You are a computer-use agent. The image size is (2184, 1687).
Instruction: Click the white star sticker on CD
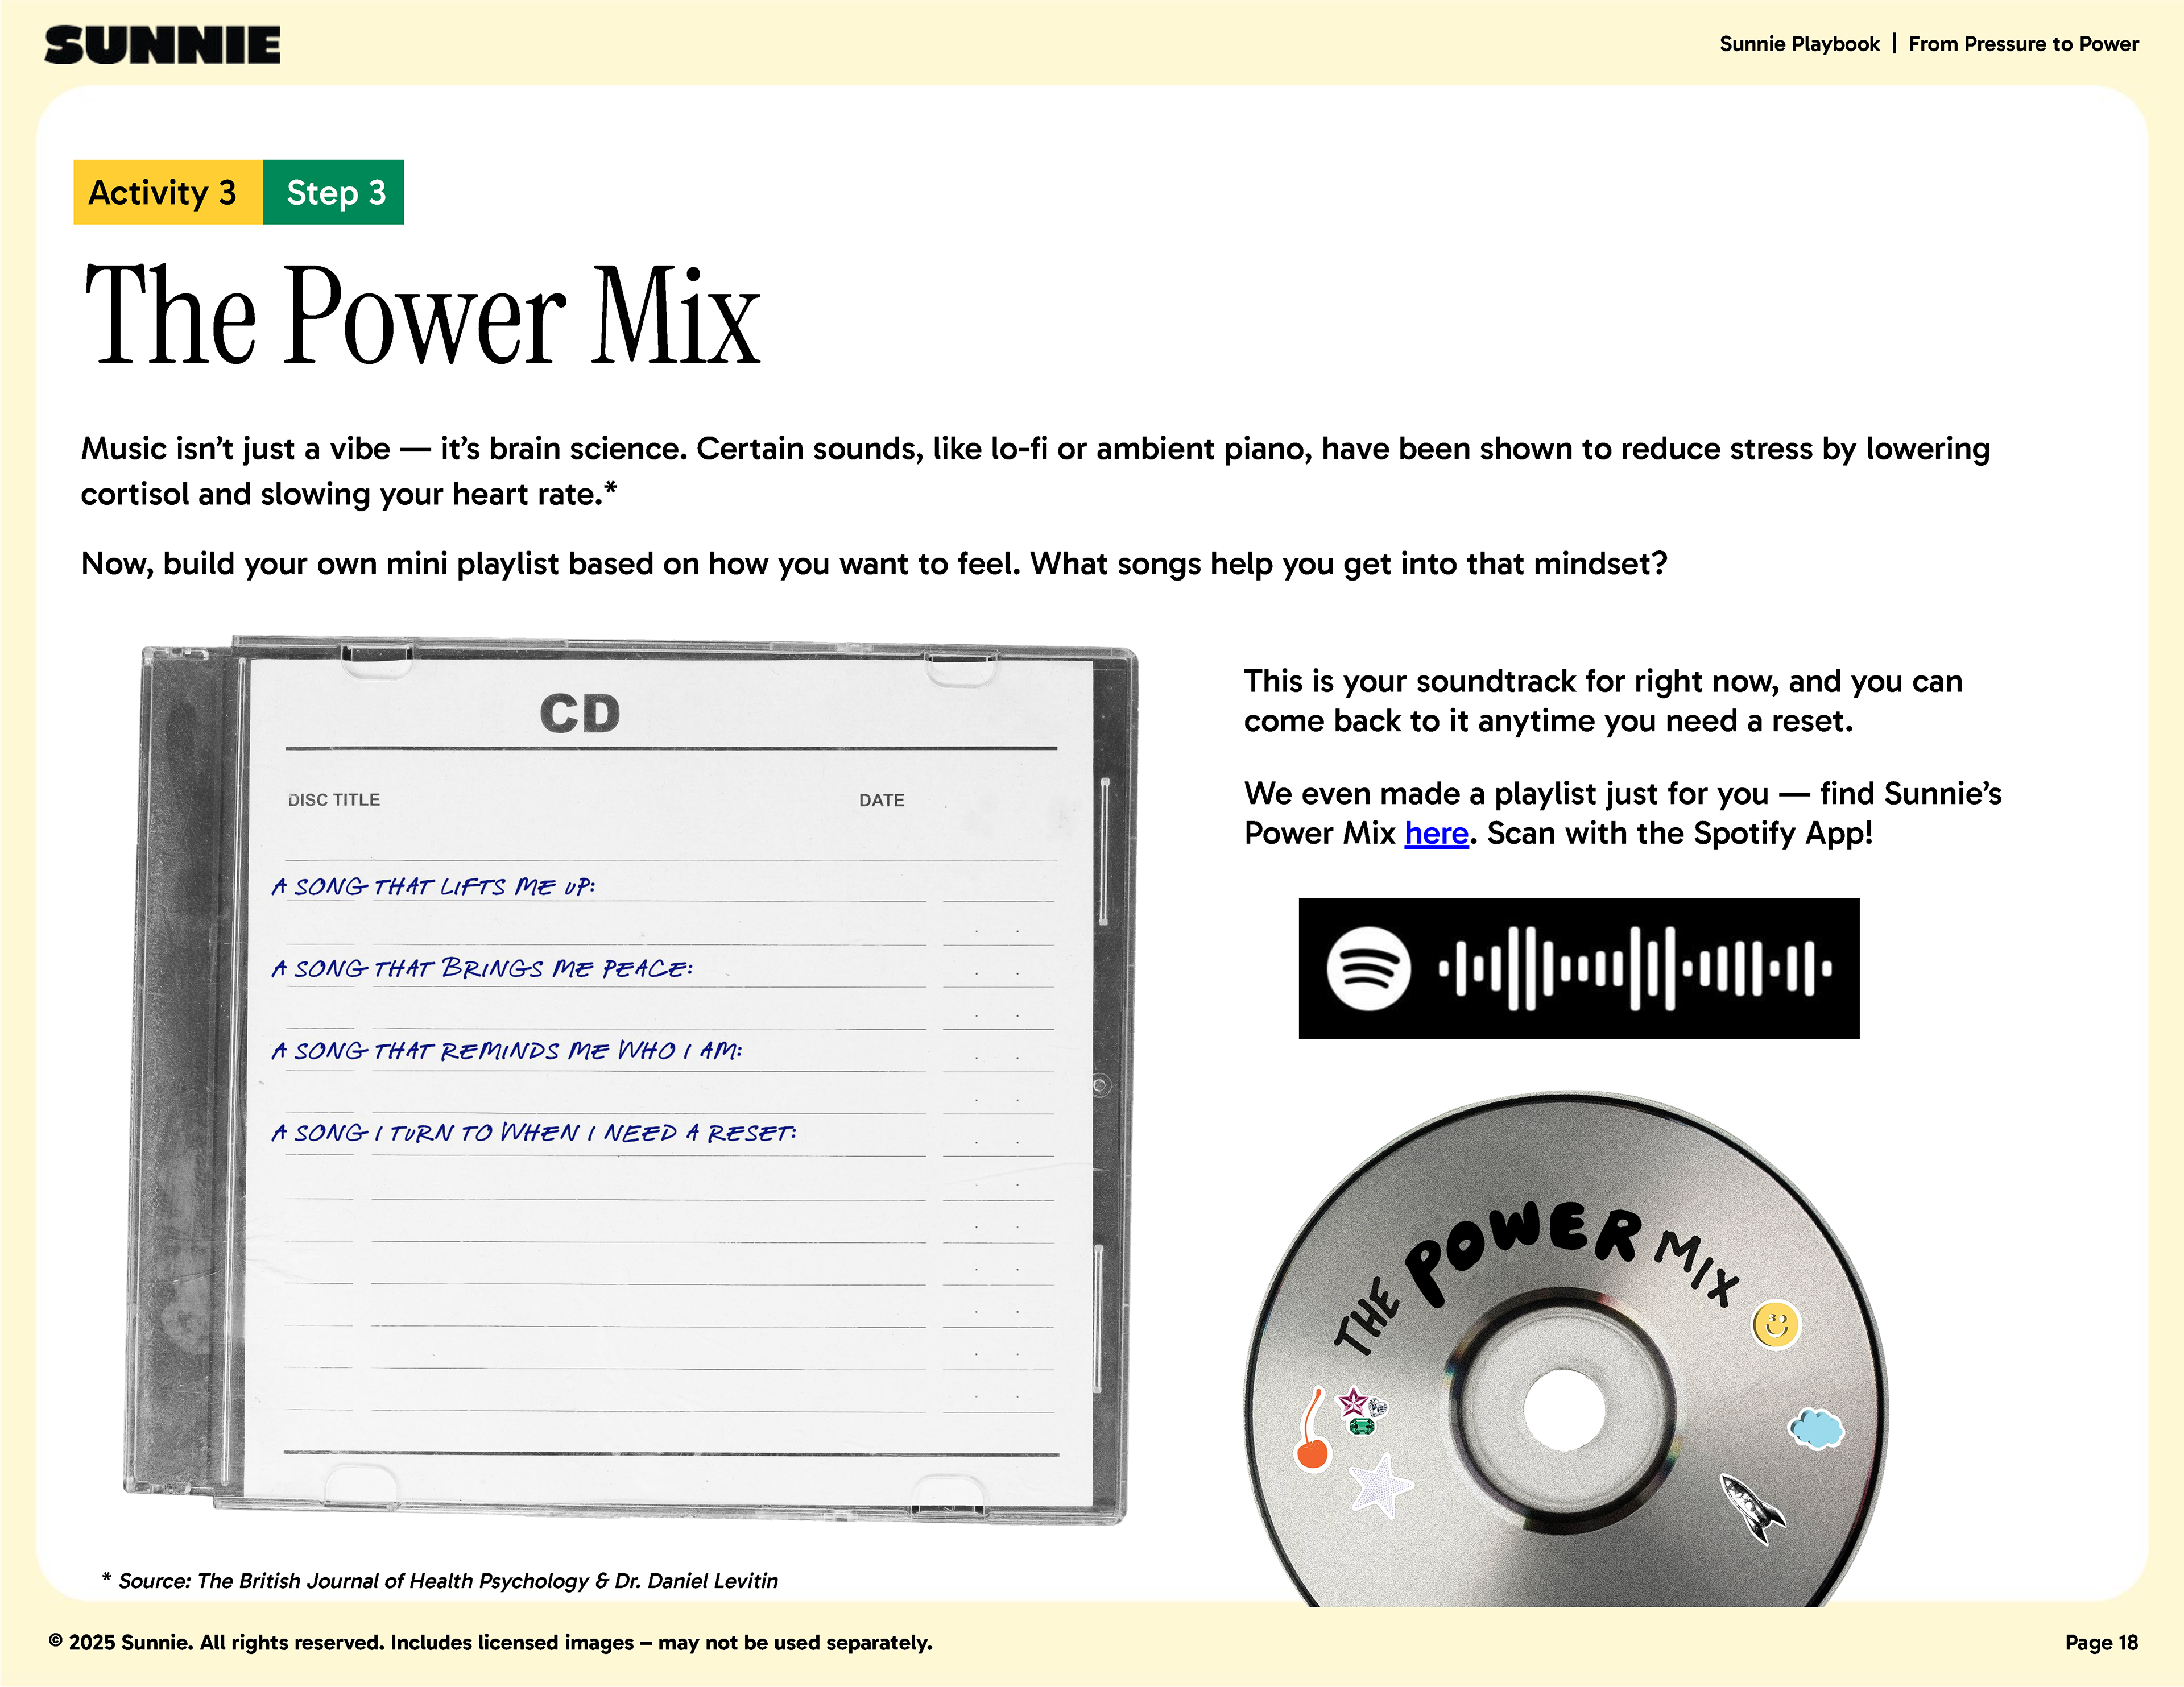coord(1380,1486)
